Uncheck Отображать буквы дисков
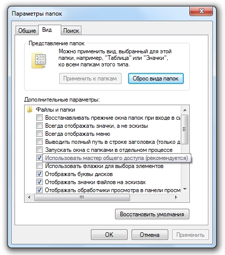Image resolution: width=225 pixels, height=255 pixels. [39, 174]
